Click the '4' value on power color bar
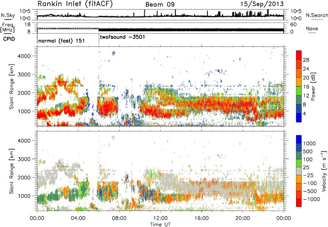 305,113
